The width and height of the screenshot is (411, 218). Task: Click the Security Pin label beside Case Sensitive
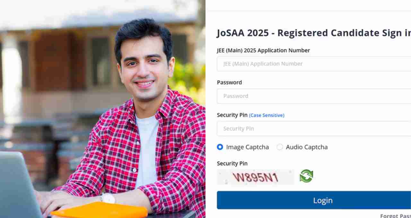coord(232,115)
